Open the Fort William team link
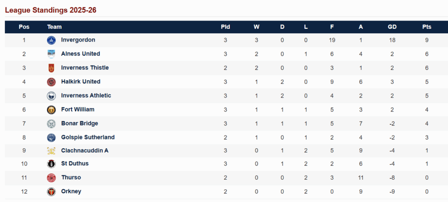Image resolution: width=448 pixels, height=202 pixels. click(78, 109)
